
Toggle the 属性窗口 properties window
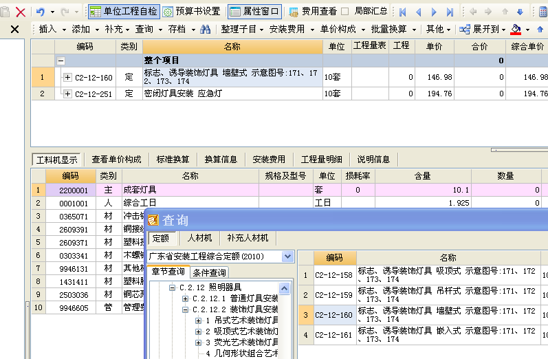254,12
